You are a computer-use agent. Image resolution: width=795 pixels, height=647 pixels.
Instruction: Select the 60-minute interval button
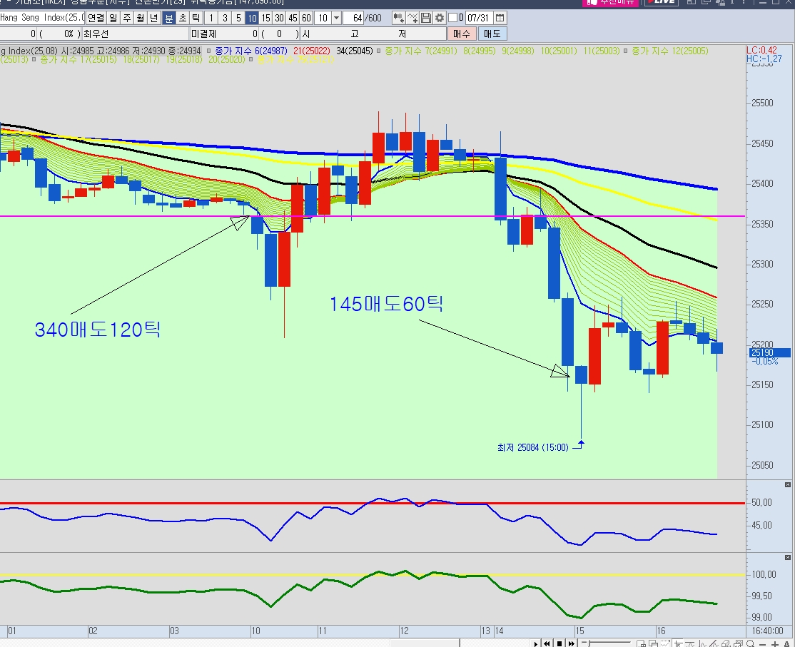pyautogui.click(x=306, y=18)
